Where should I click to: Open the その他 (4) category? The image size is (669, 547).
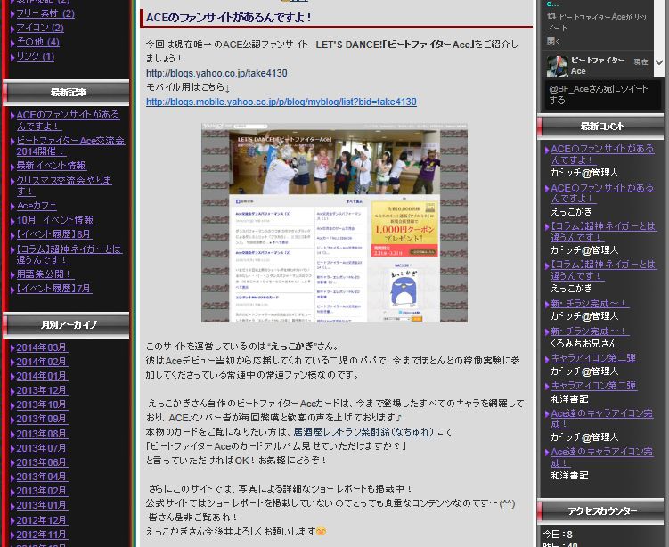(x=38, y=42)
